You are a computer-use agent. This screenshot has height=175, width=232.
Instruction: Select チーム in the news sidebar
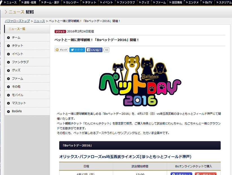click(27, 38)
